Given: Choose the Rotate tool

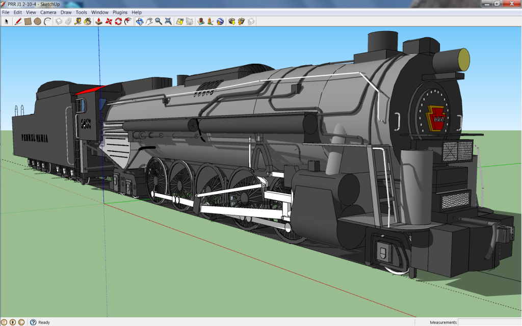Looking at the screenshot, I should tap(118, 21).
